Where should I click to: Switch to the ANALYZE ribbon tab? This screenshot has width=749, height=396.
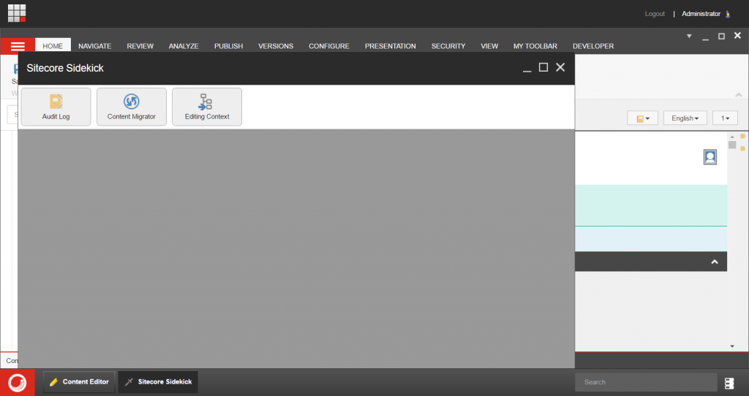coord(184,46)
